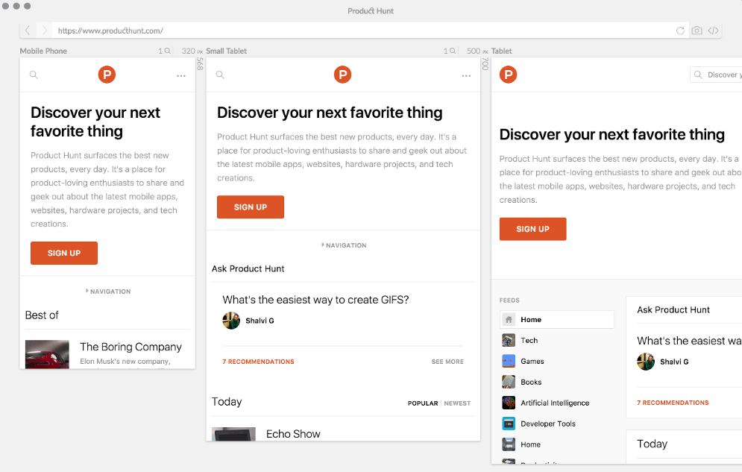Open the Artificial Intelligence feed icon
Viewport: 742px width, 472px height.
[509, 403]
